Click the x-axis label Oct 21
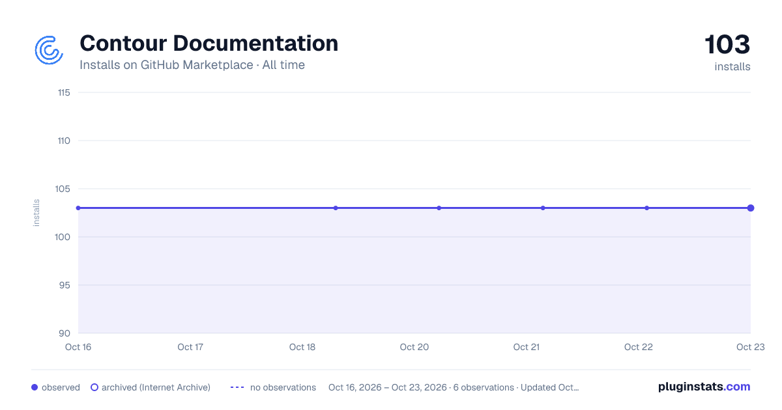Image resolution: width=782 pixels, height=410 pixels. tap(527, 347)
